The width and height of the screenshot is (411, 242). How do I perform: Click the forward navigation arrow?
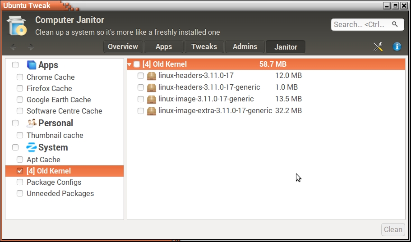click(30, 47)
